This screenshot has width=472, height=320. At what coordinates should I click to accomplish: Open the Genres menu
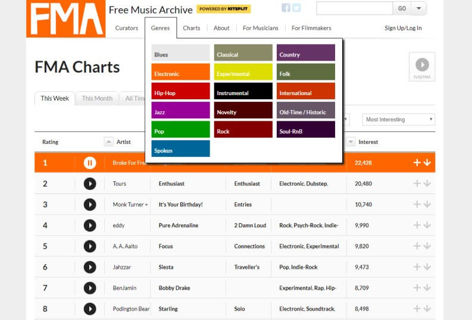tap(161, 28)
